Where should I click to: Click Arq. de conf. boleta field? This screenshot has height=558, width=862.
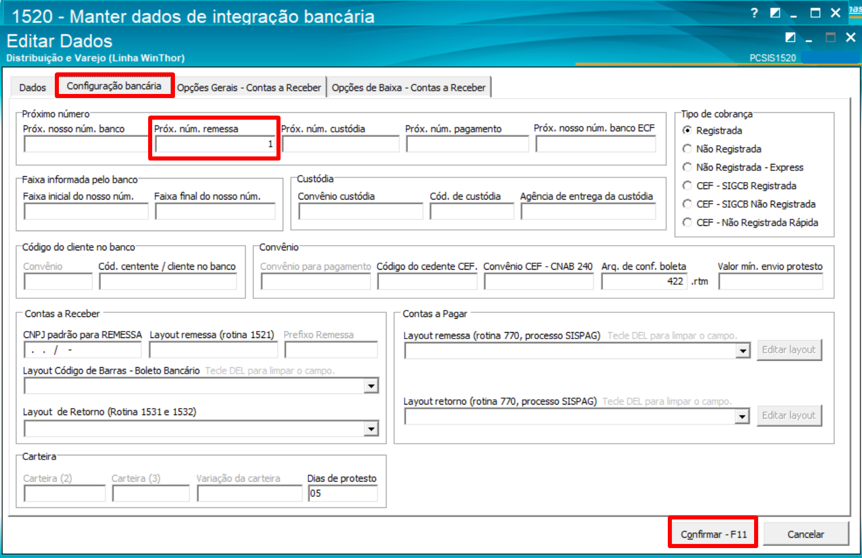[x=644, y=282]
